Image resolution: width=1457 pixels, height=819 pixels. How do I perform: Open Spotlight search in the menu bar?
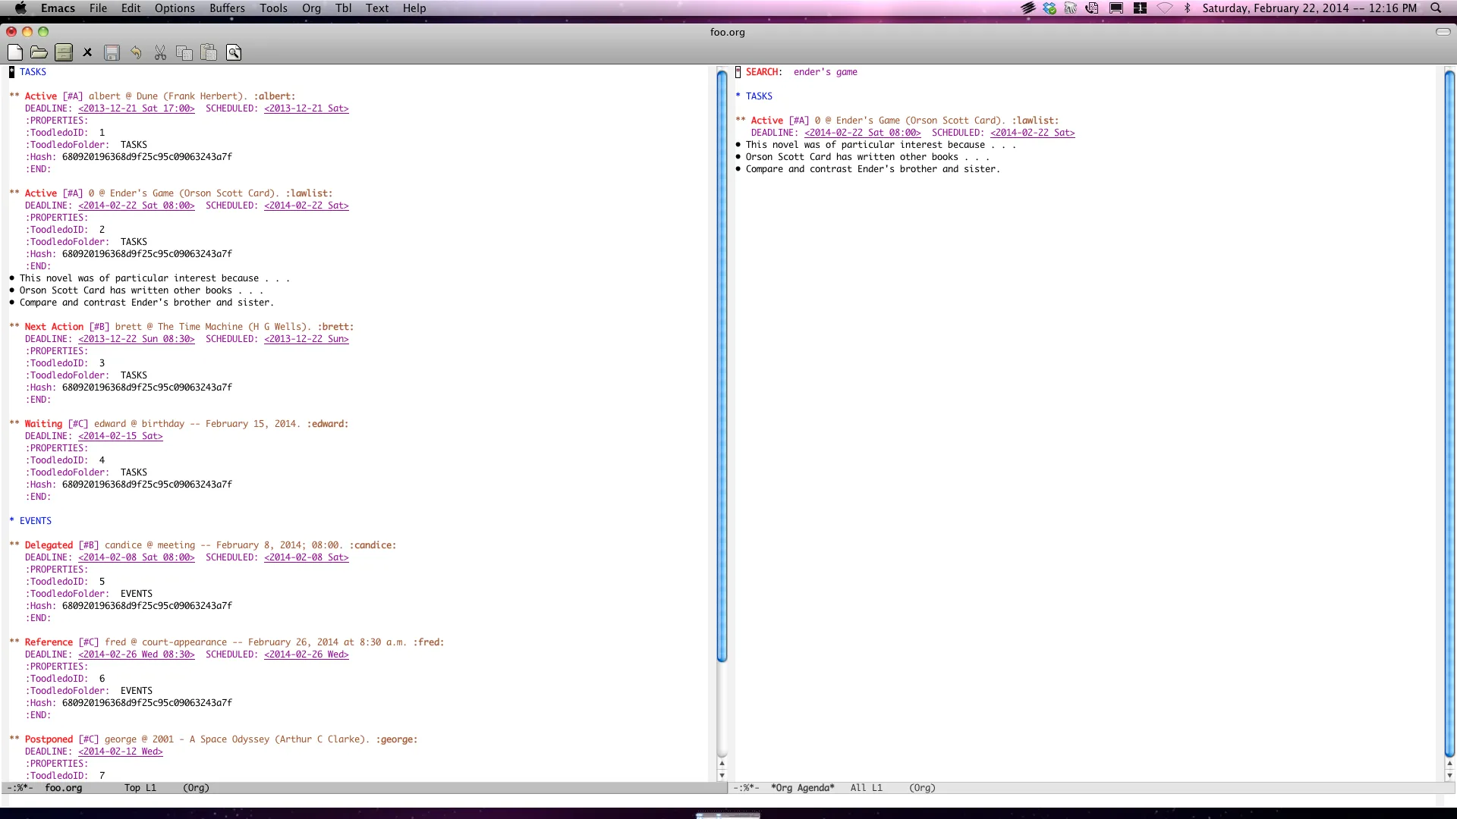click(x=1436, y=8)
